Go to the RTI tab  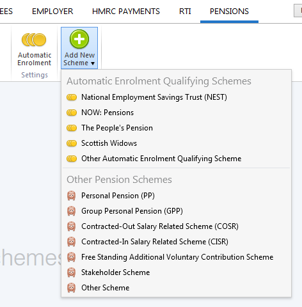pyautogui.click(x=185, y=12)
